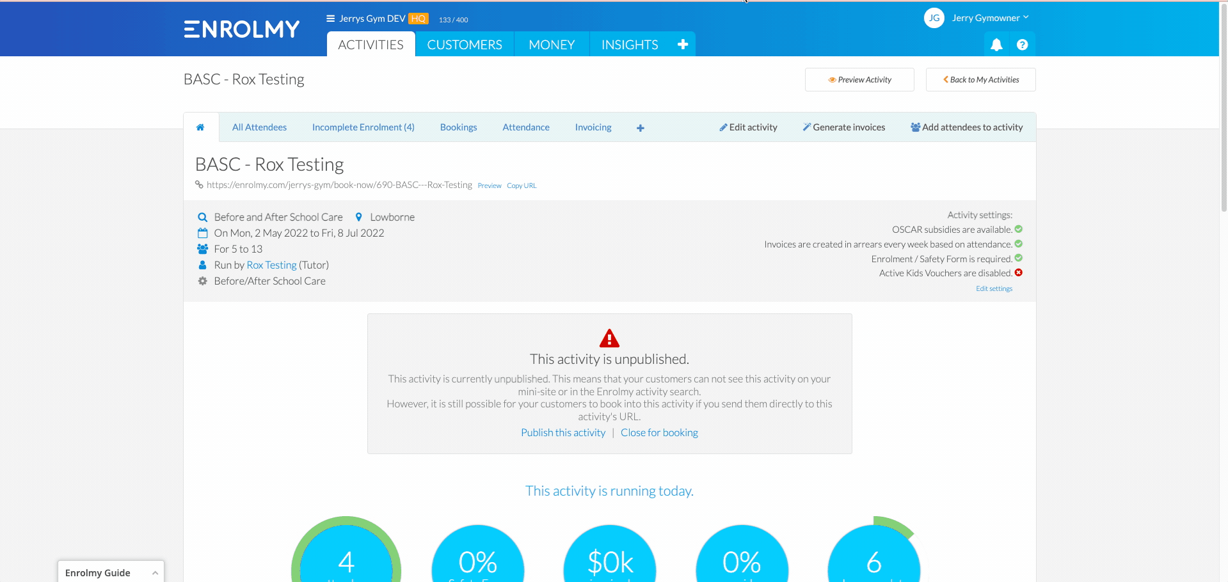Select the activity home tab icon
Screen dimensions: 1228x582
[x=200, y=127]
